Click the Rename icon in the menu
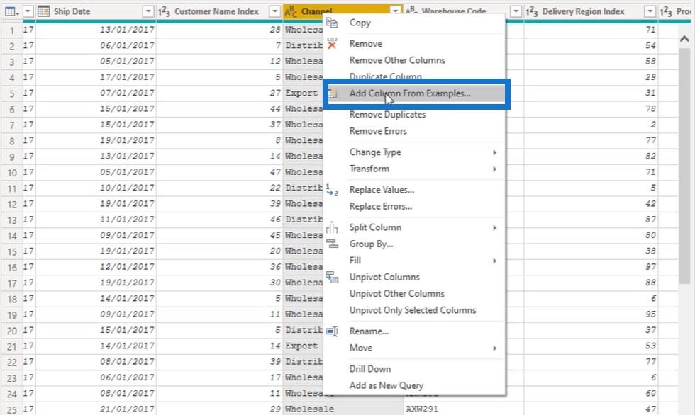The width and height of the screenshot is (695, 415). tap(332, 331)
